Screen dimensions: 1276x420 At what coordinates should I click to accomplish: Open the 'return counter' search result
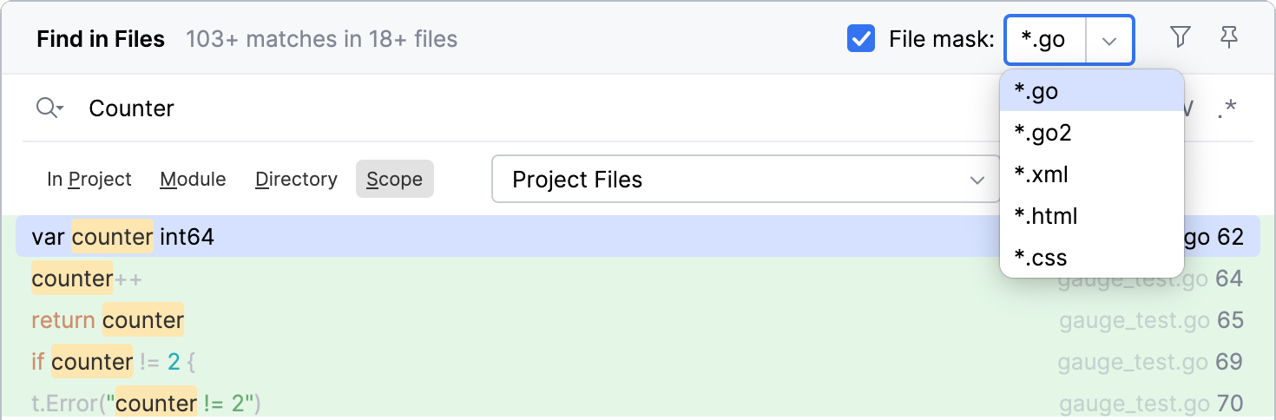(x=108, y=320)
